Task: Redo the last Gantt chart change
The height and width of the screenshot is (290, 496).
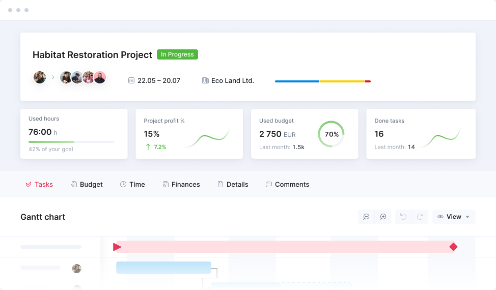Action: (420, 217)
